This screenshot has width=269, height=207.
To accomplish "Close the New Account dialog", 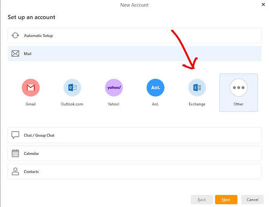I will [x=263, y=5].
